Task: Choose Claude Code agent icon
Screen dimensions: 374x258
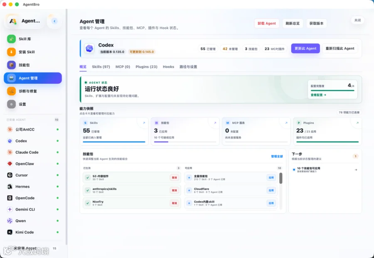Action: tap(10, 152)
